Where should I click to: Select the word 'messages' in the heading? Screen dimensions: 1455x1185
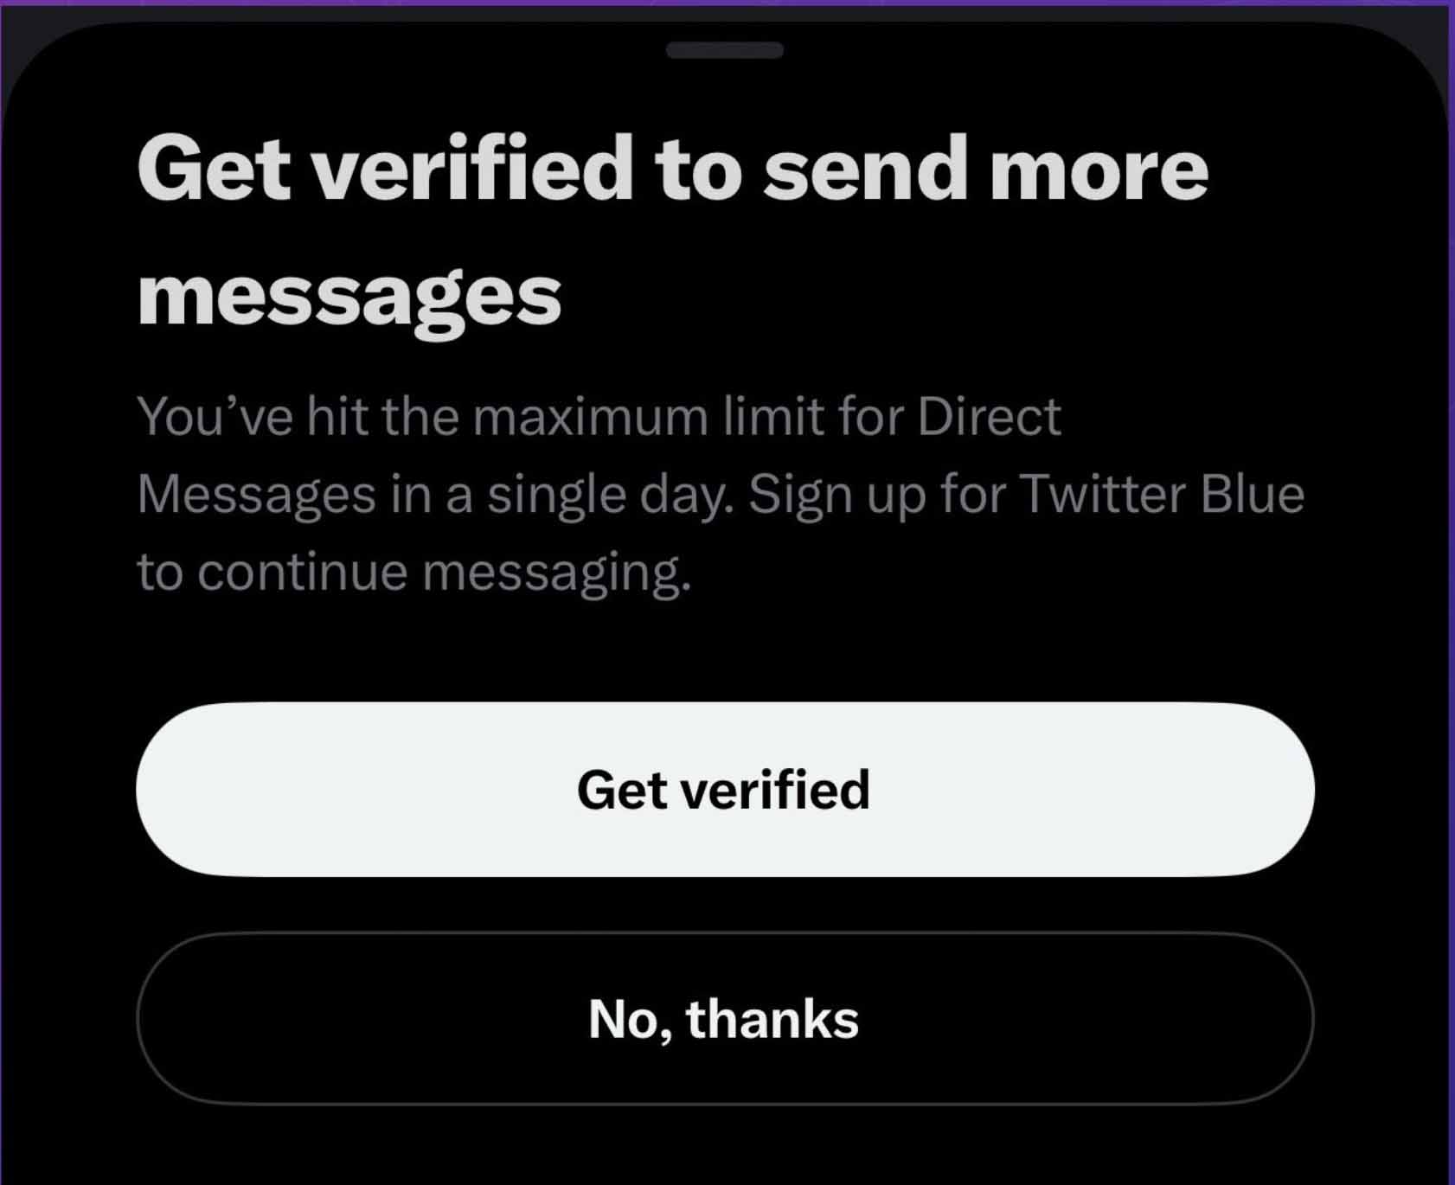[x=349, y=297]
